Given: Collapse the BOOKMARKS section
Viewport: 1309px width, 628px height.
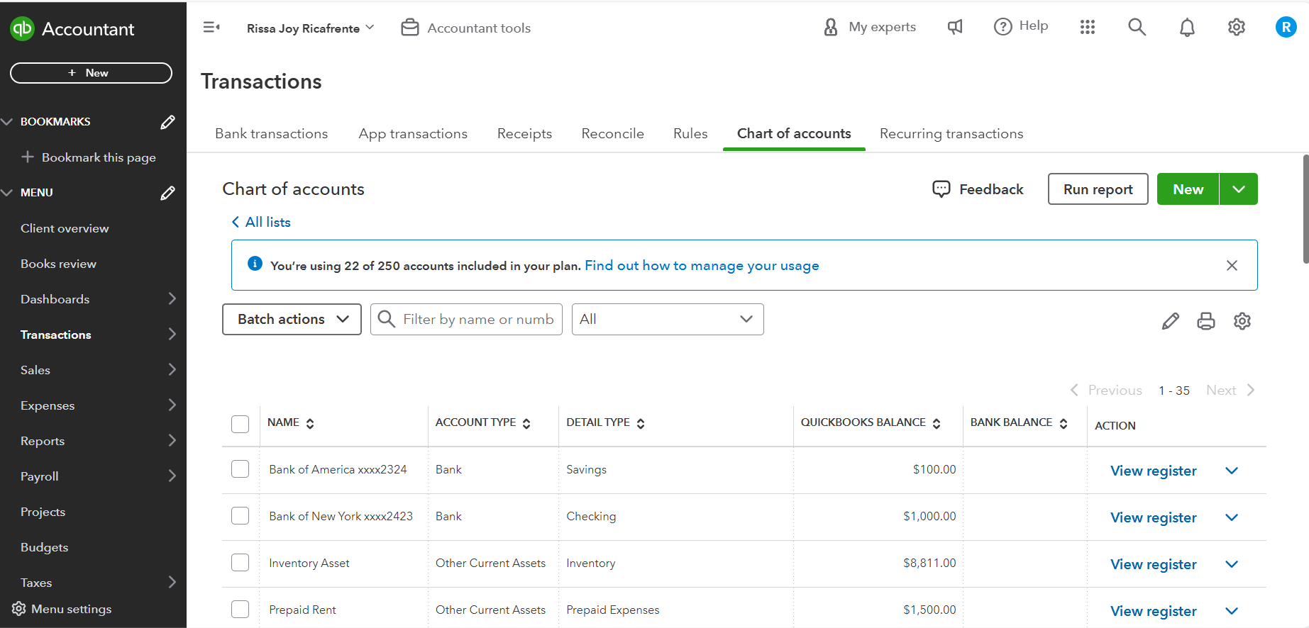Looking at the screenshot, I should click(8, 122).
